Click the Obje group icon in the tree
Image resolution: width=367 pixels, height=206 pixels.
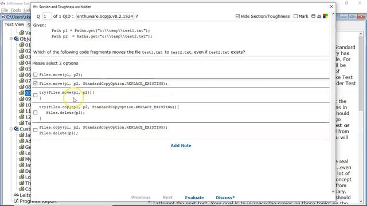coord(17,38)
